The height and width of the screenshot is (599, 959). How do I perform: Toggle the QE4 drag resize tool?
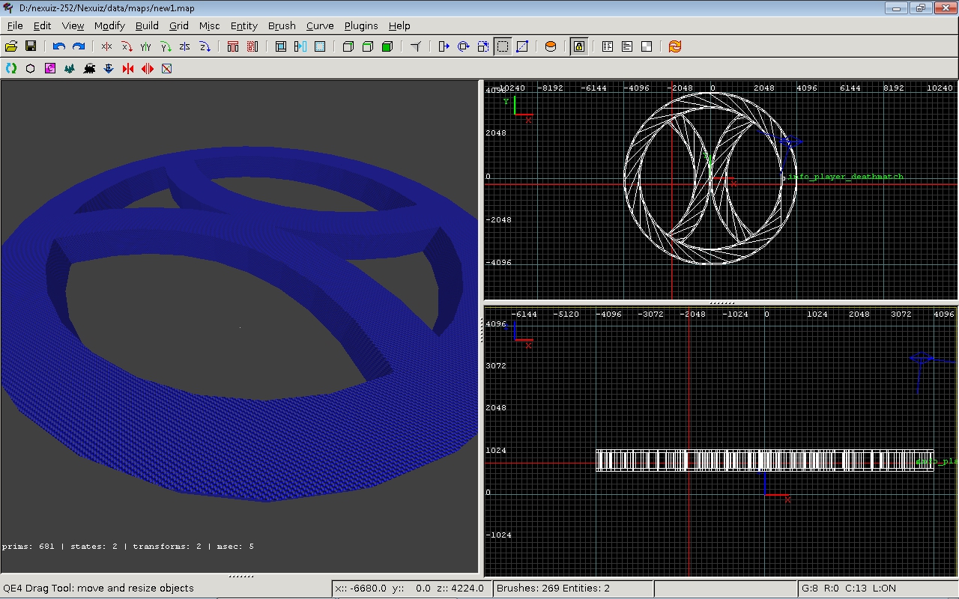pos(503,46)
